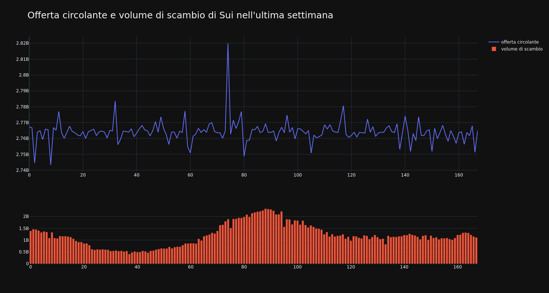549x293 pixels.
Task: Click the chart title about Sui
Action: (180, 15)
